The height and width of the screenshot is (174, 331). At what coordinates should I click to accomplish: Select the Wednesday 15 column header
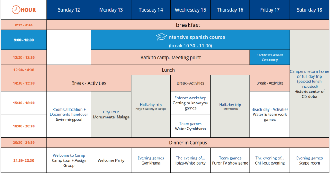[190, 10]
